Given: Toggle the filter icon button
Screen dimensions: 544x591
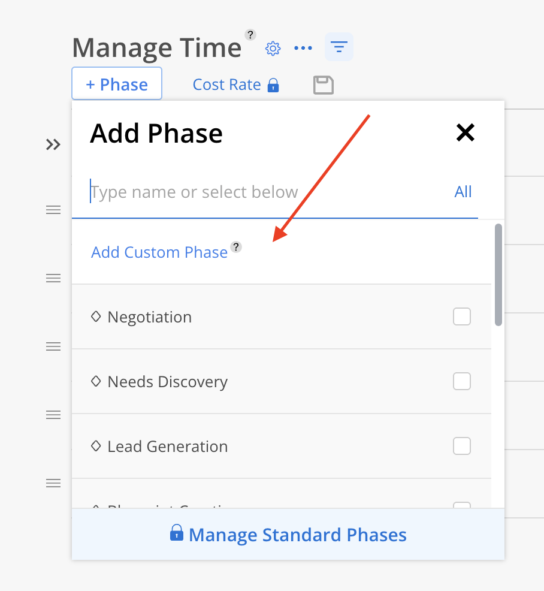Looking at the screenshot, I should 339,47.
